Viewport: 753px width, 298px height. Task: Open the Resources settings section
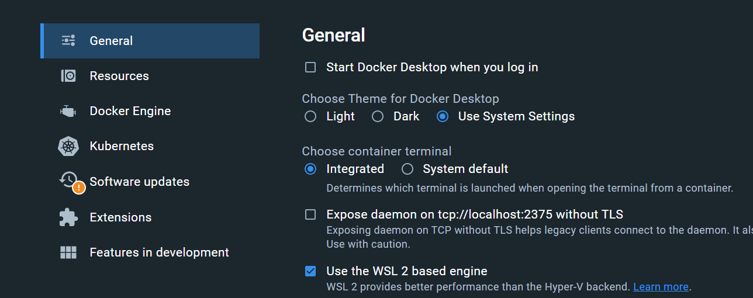(150, 76)
